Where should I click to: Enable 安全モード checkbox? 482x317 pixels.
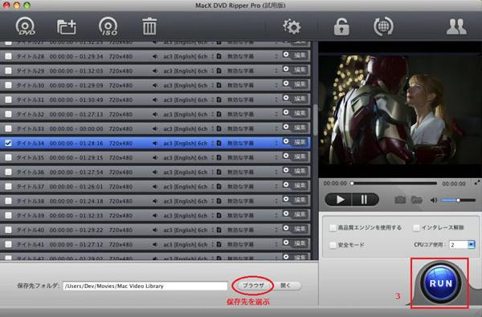point(333,245)
